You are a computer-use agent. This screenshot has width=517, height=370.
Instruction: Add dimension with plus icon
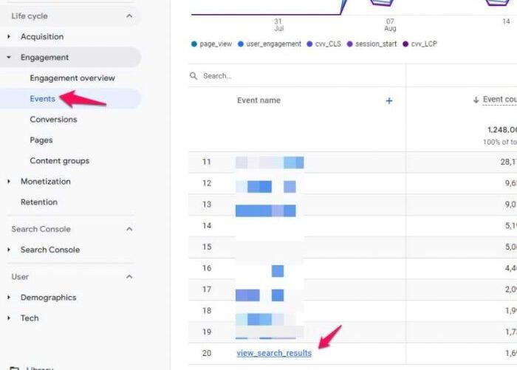389,101
